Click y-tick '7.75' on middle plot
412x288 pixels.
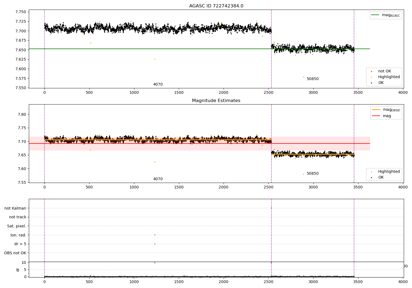(x=22, y=128)
